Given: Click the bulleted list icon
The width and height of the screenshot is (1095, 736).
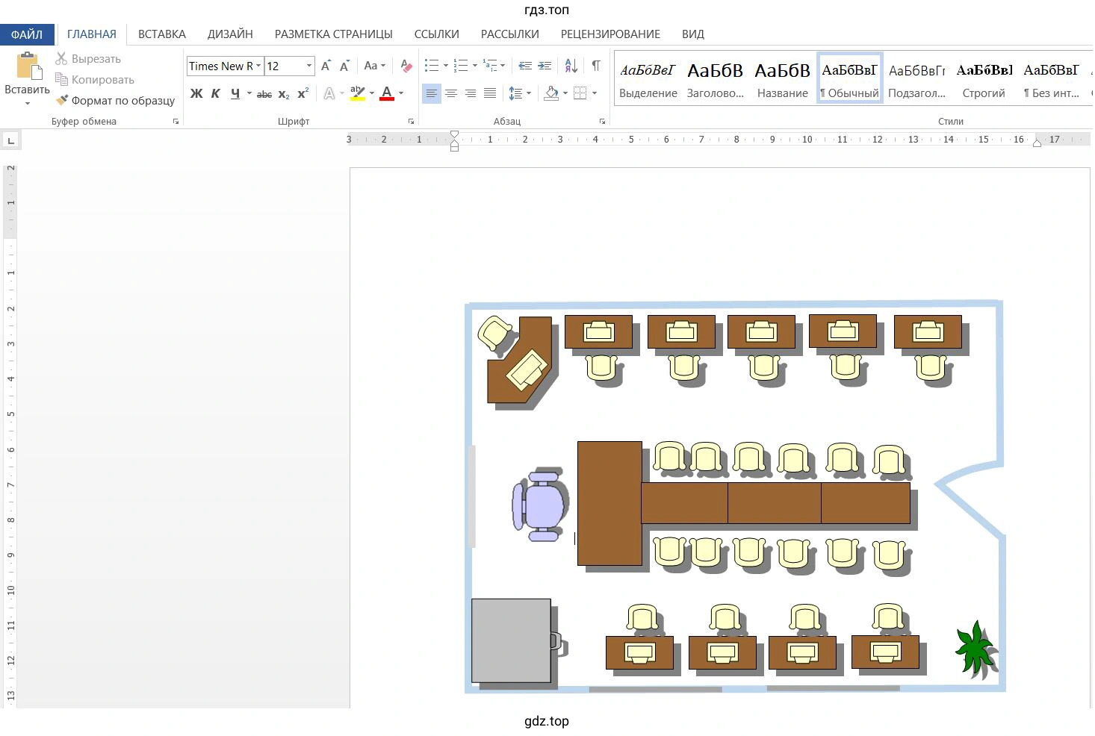Looking at the screenshot, I should point(432,66).
